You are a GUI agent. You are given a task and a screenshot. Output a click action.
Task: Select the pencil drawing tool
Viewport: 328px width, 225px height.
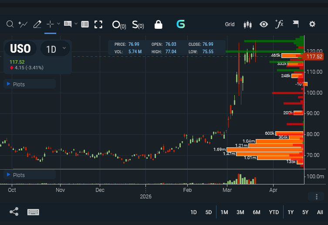pyautogui.click(x=37, y=24)
